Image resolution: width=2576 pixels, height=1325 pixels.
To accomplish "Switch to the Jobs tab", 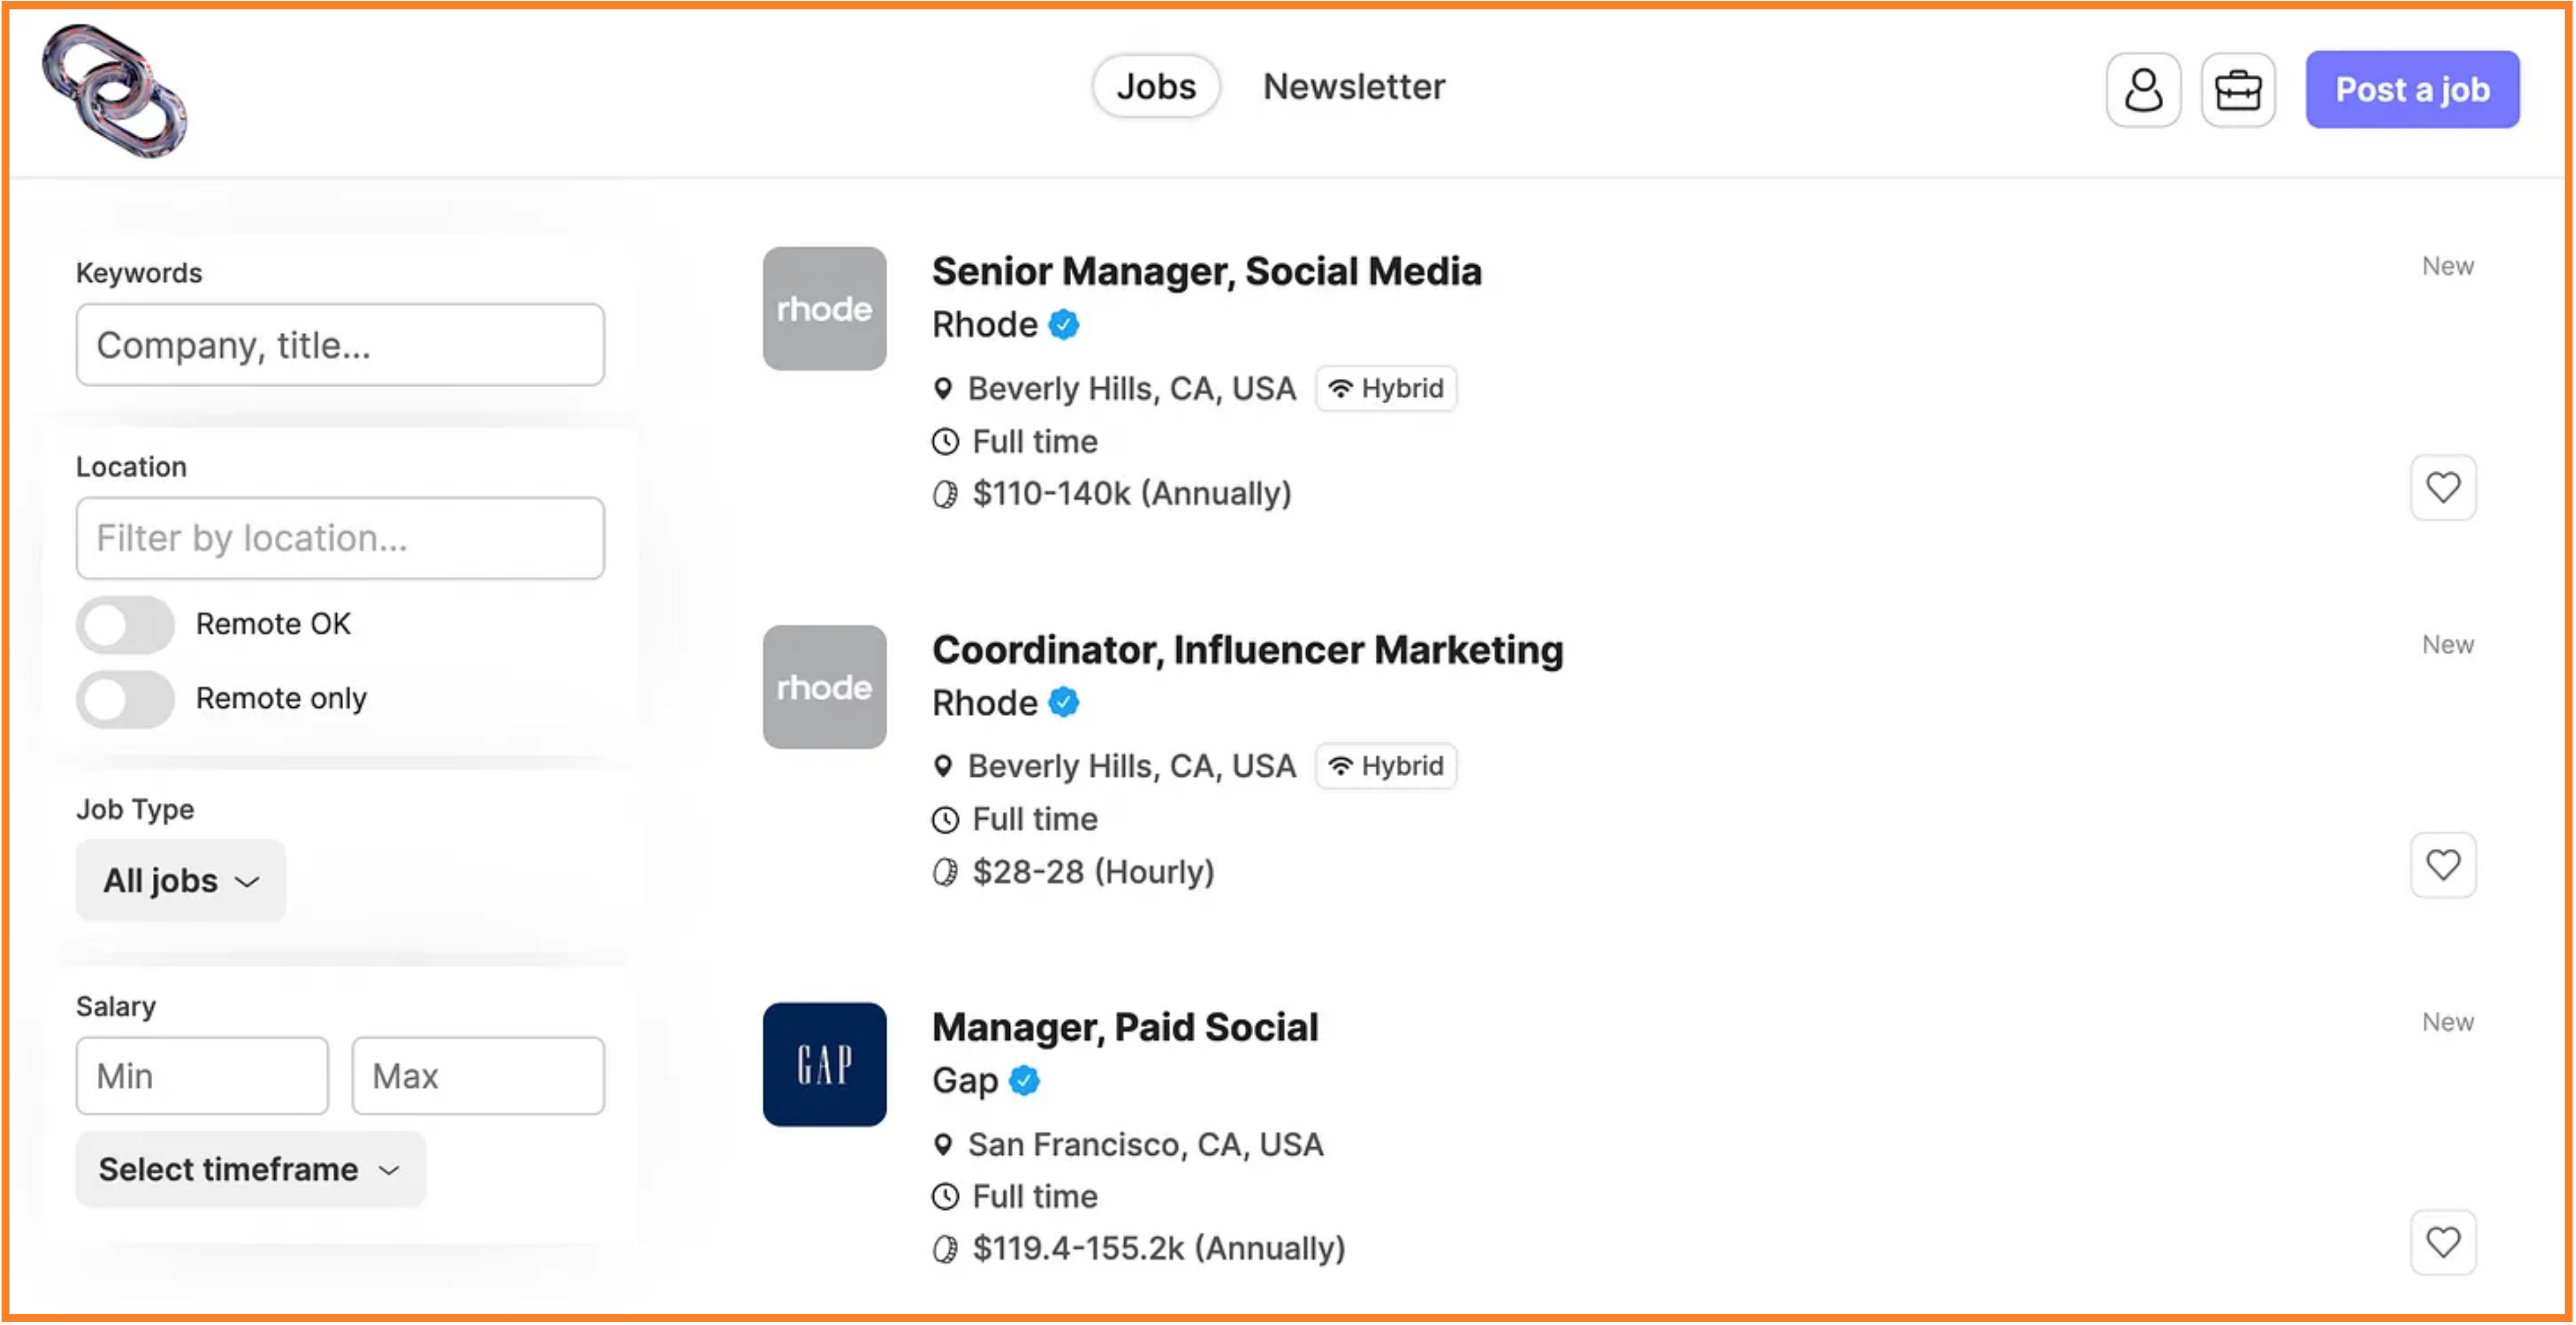I will click(x=1155, y=87).
